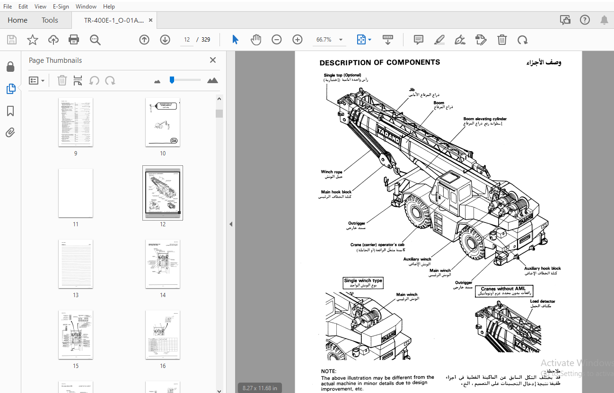
Task: Open thumbnail options menu dropdown
Action: [37, 81]
